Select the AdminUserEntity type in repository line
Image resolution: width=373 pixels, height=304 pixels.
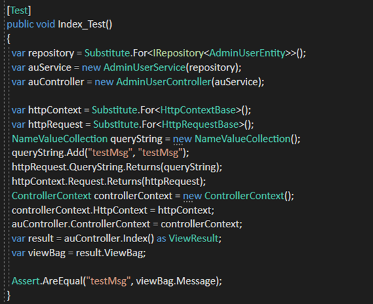point(247,53)
